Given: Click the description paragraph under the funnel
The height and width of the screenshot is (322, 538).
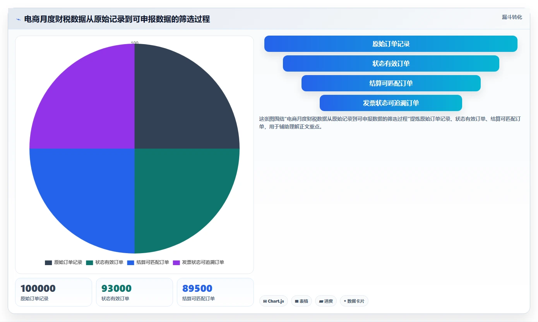Looking at the screenshot, I should pyautogui.click(x=390, y=123).
